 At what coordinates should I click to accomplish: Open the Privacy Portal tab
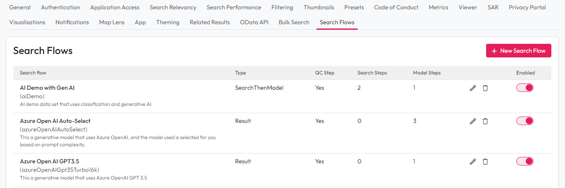point(527,7)
